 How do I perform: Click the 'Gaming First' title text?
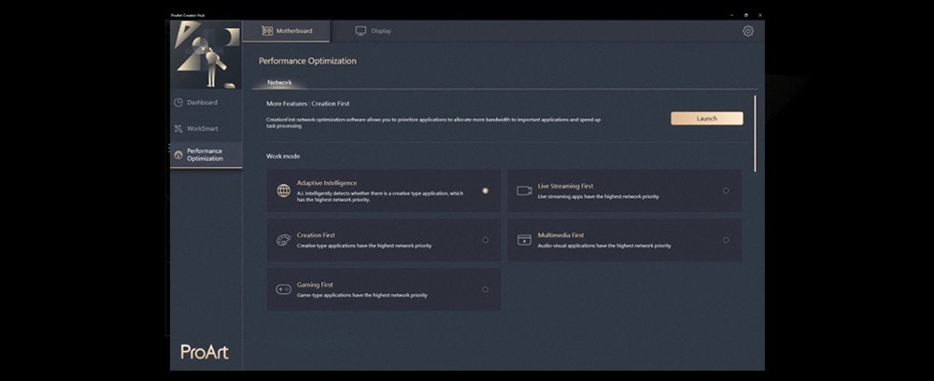click(315, 285)
